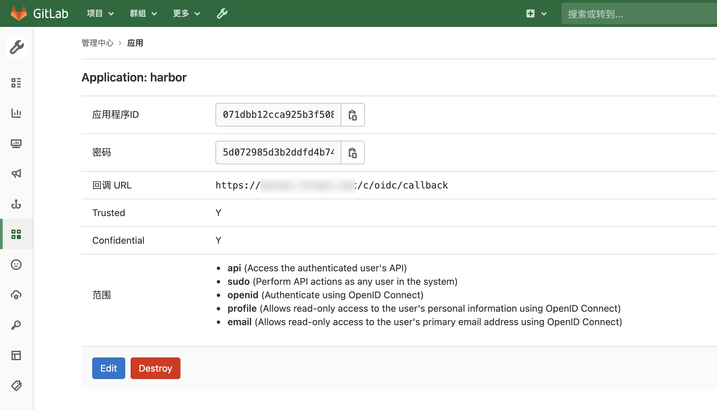The height and width of the screenshot is (410, 717).
Task: Open System Hooks via the hook icon
Action: (x=16, y=204)
